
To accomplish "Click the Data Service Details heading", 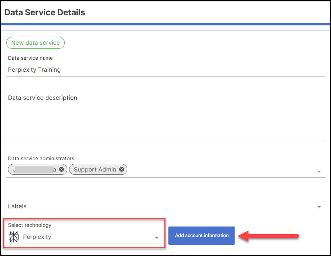I will pyautogui.click(x=45, y=12).
